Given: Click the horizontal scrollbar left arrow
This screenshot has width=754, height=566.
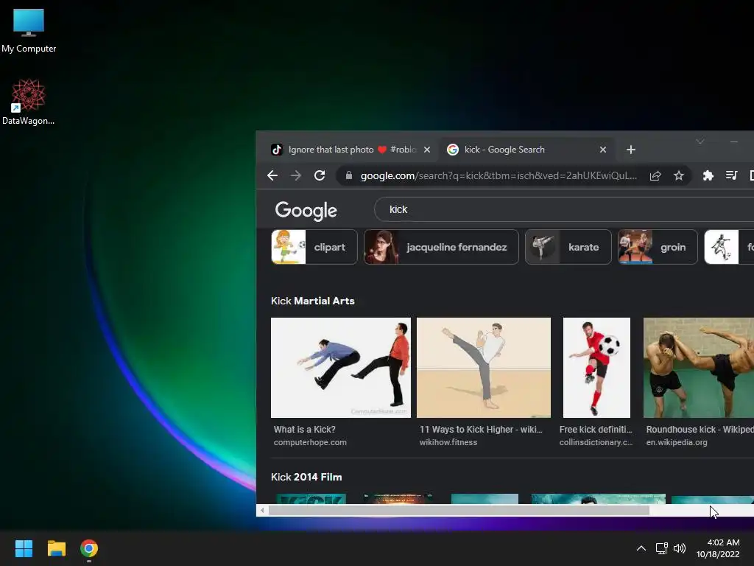Looking at the screenshot, I should pyautogui.click(x=262, y=510).
